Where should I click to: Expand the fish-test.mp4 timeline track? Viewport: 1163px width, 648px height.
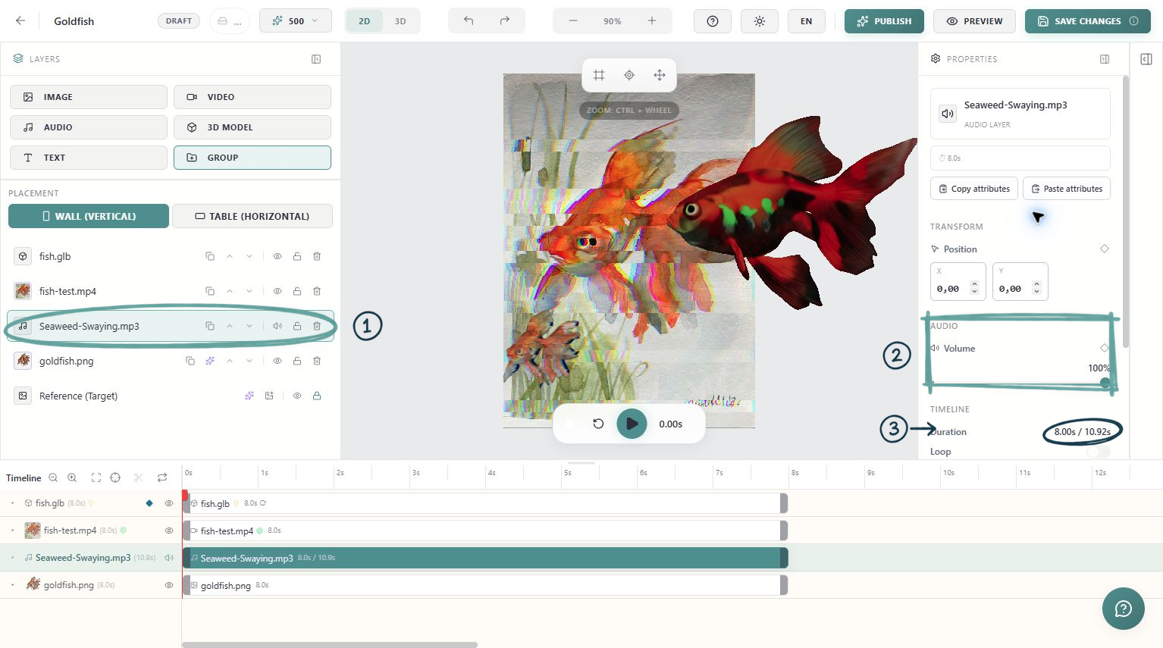(x=13, y=531)
